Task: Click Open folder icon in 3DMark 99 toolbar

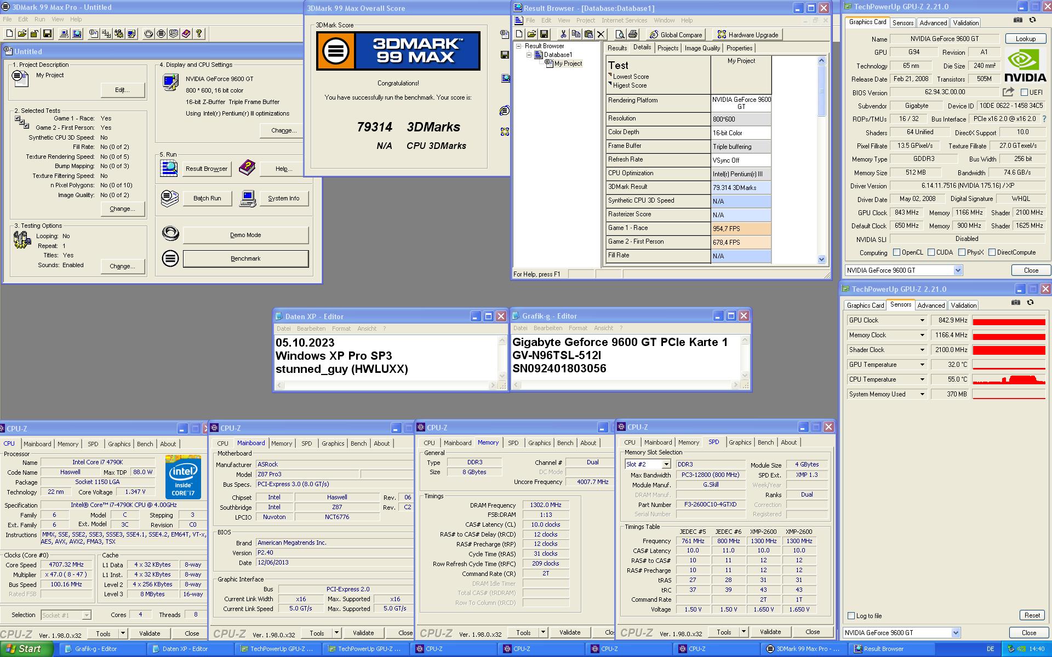Action: pyautogui.click(x=22, y=34)
